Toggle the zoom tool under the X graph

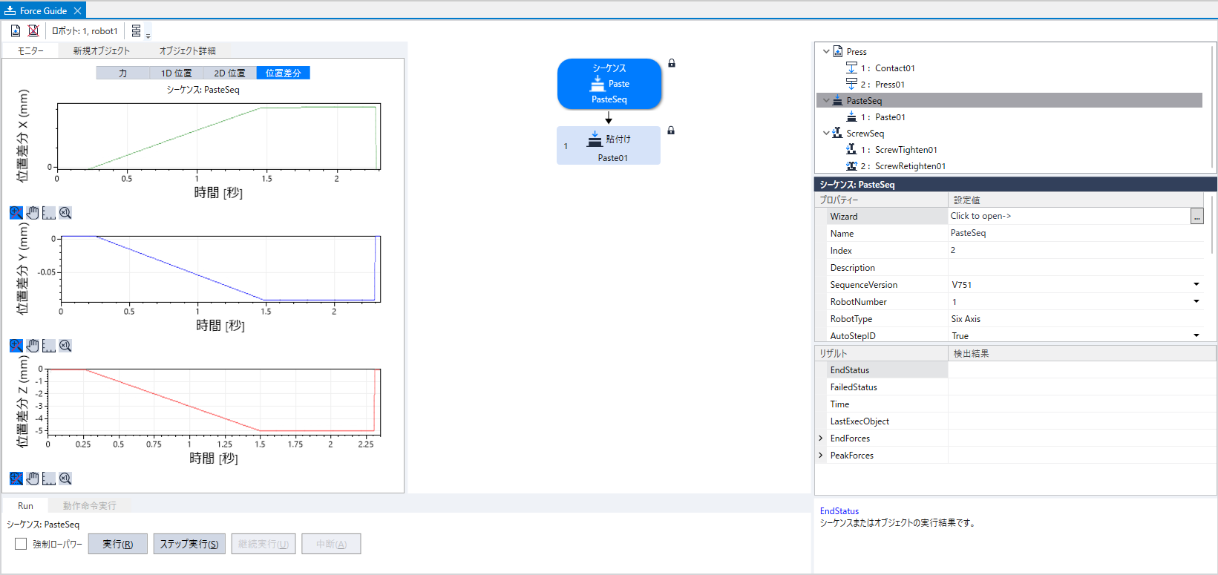tap(16, 213)
